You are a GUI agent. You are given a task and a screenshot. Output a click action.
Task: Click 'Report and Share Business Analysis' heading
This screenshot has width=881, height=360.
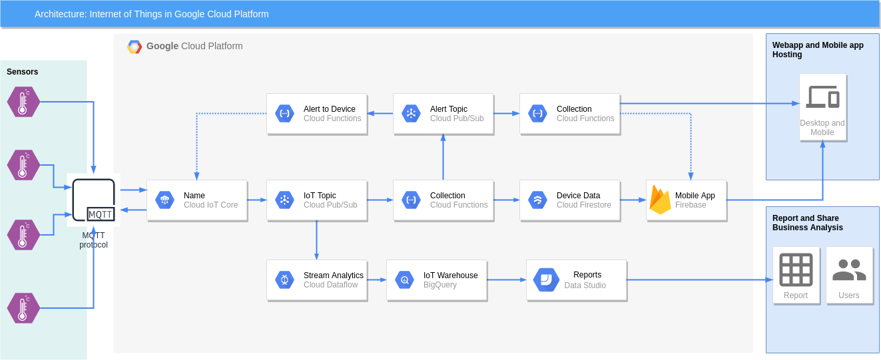coord(808,223)
